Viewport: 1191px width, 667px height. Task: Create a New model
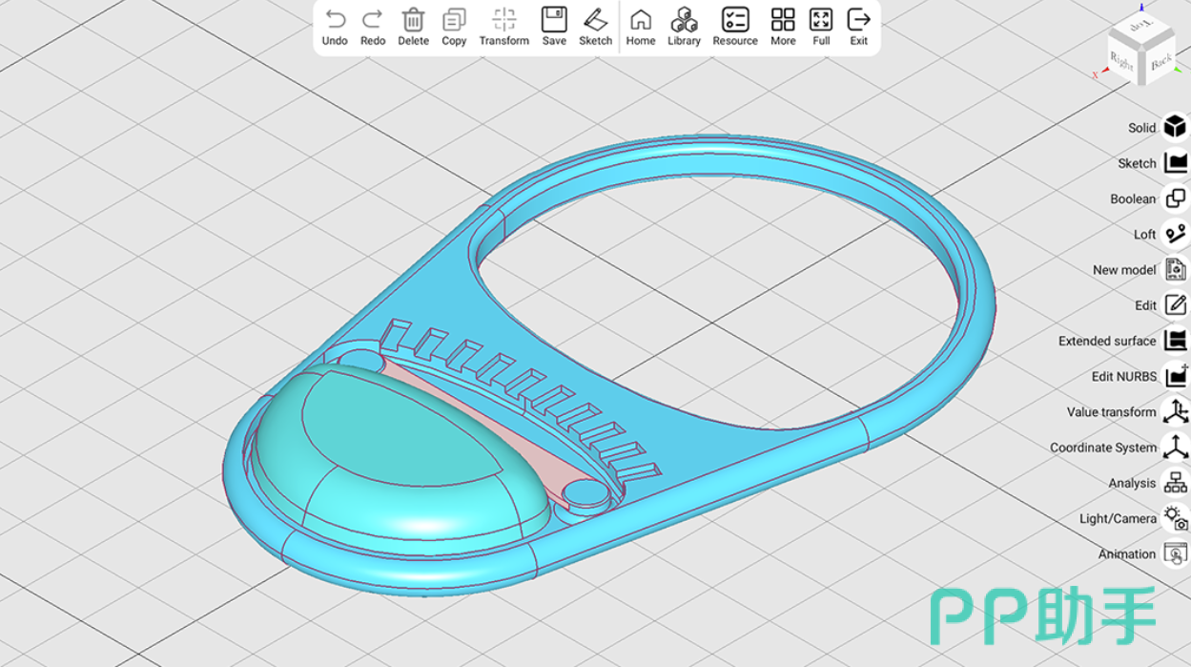[1175, 269]
